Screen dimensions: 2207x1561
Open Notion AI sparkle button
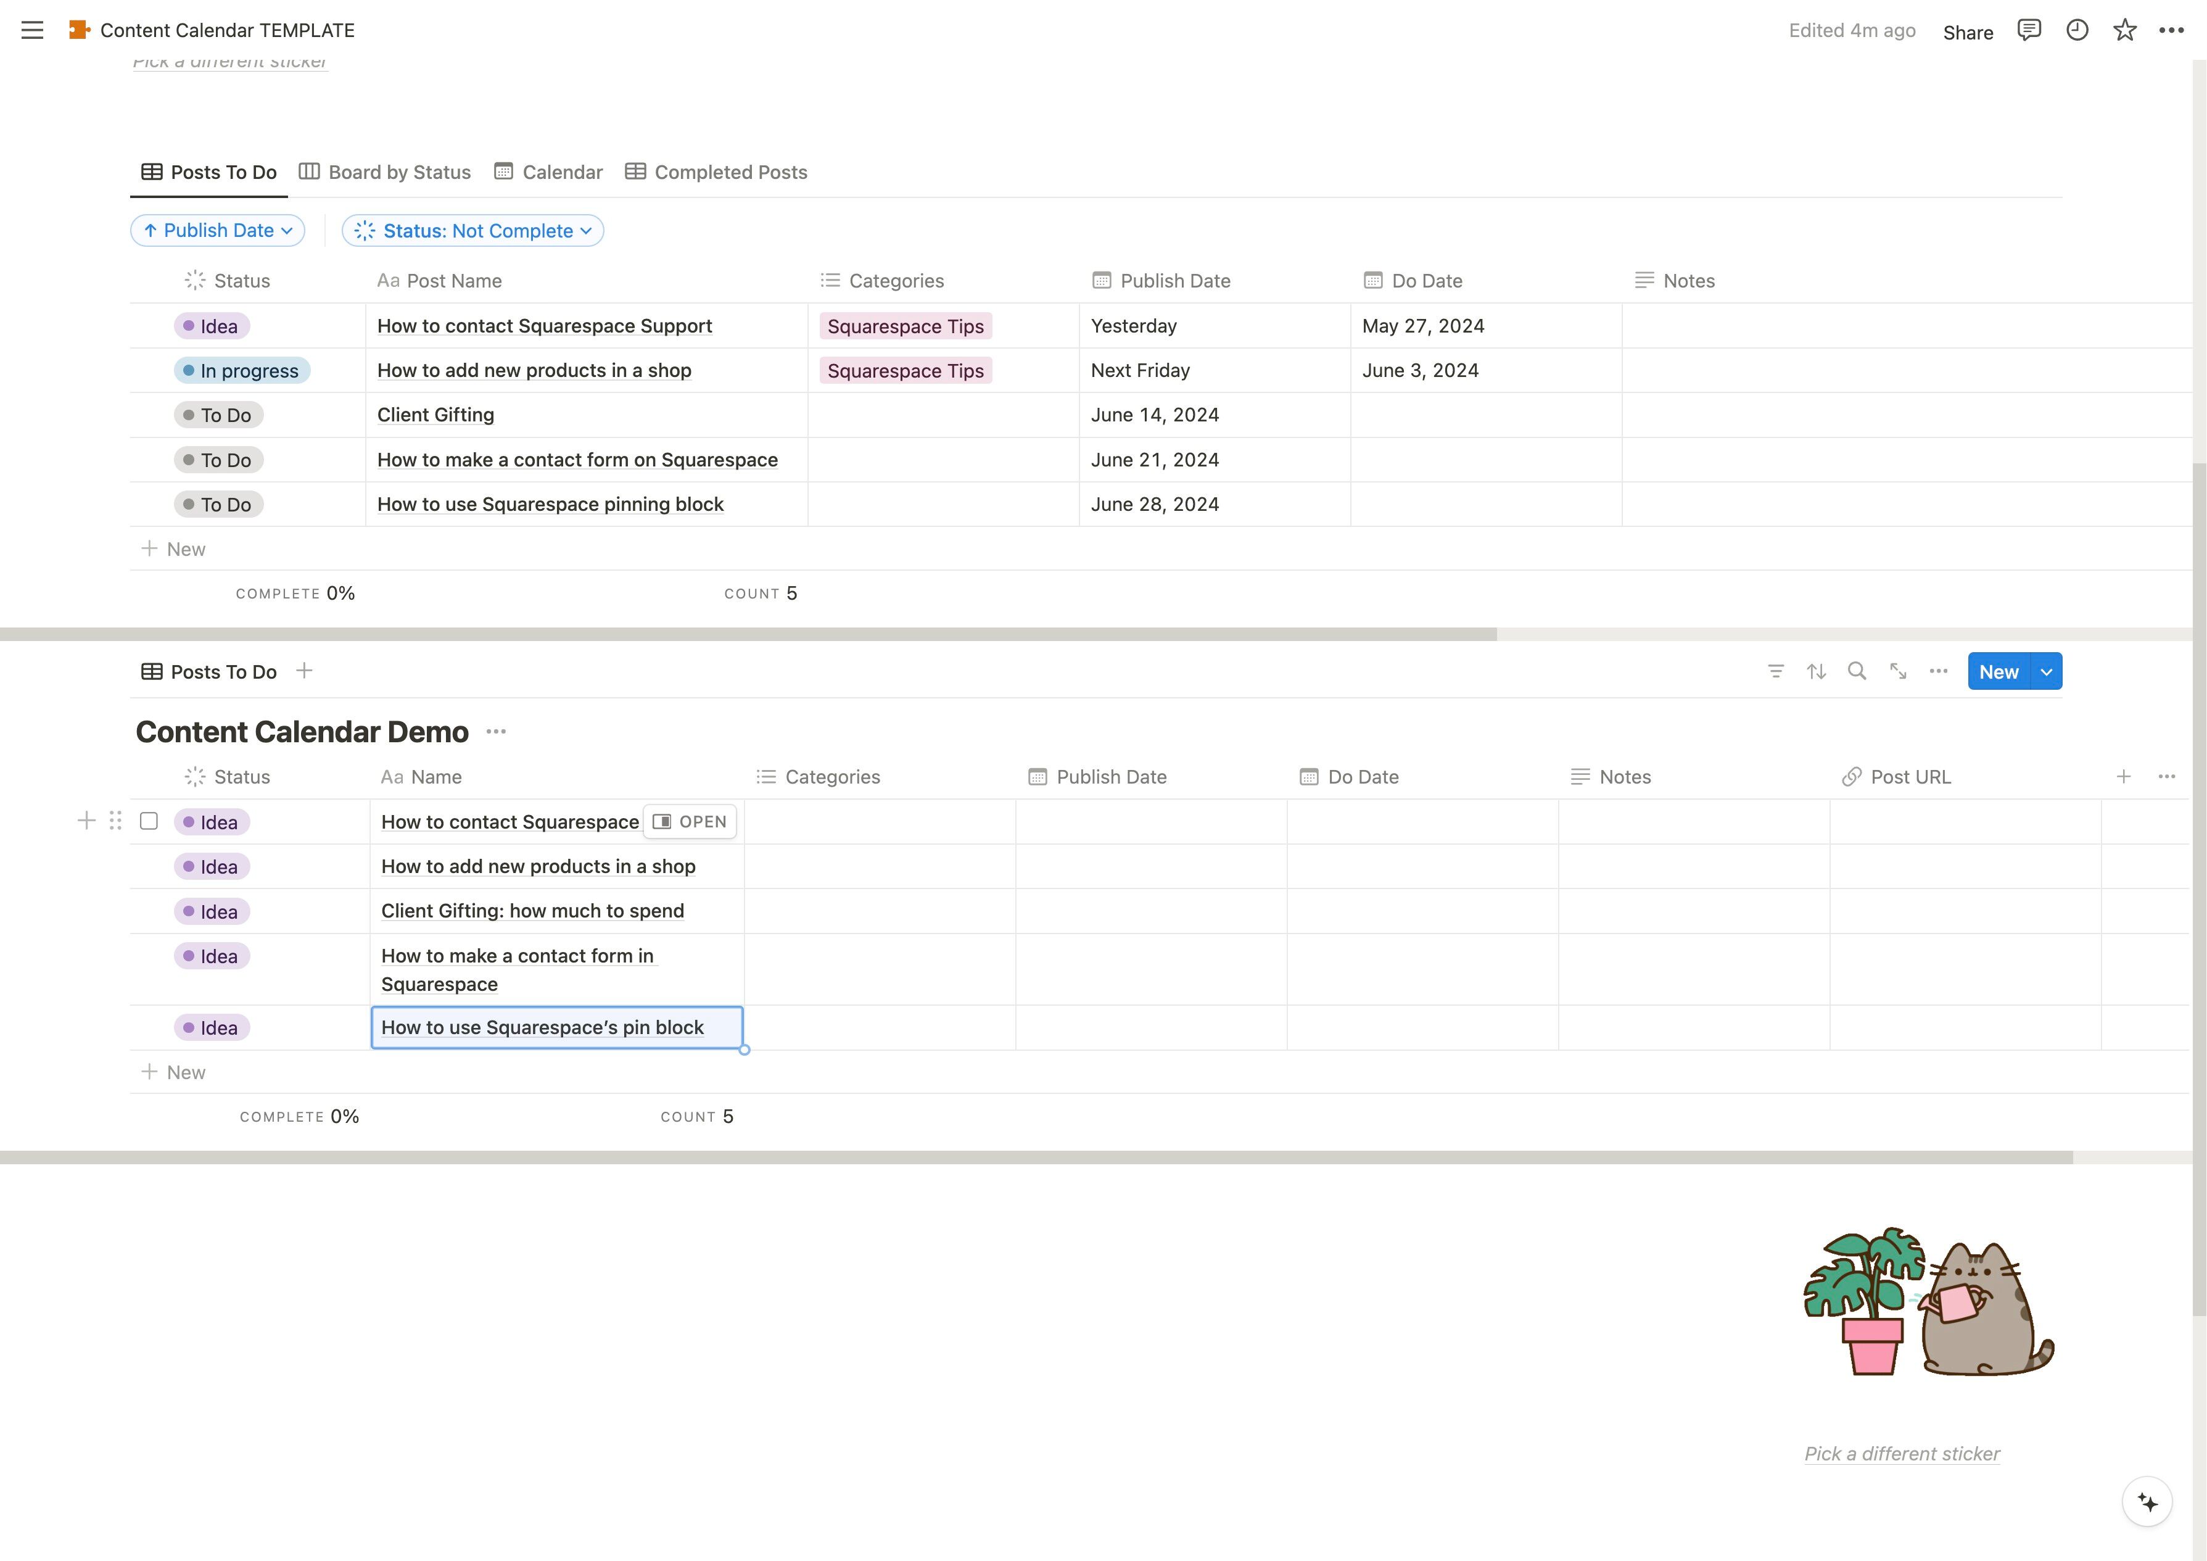pos(2147,1501)
